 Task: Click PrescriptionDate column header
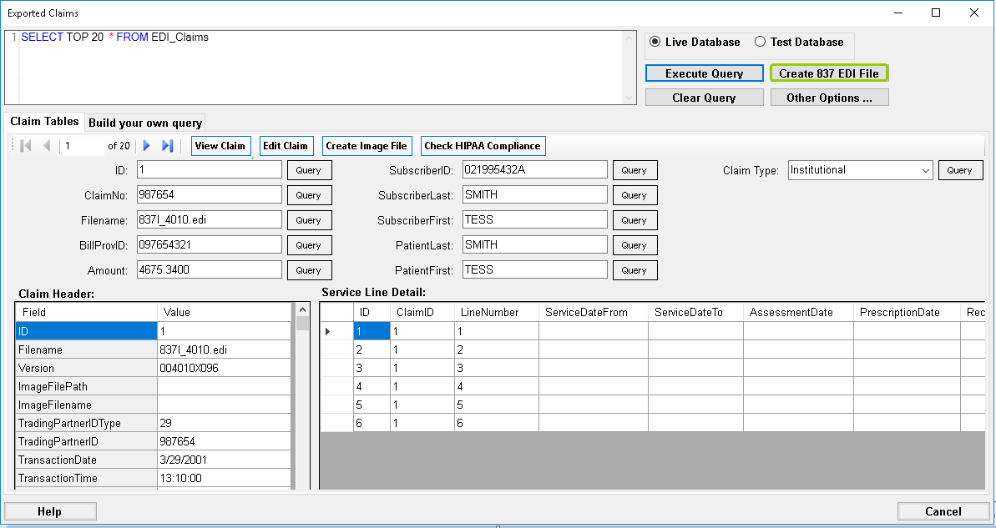pyautogui.click(x=907, y=312)
